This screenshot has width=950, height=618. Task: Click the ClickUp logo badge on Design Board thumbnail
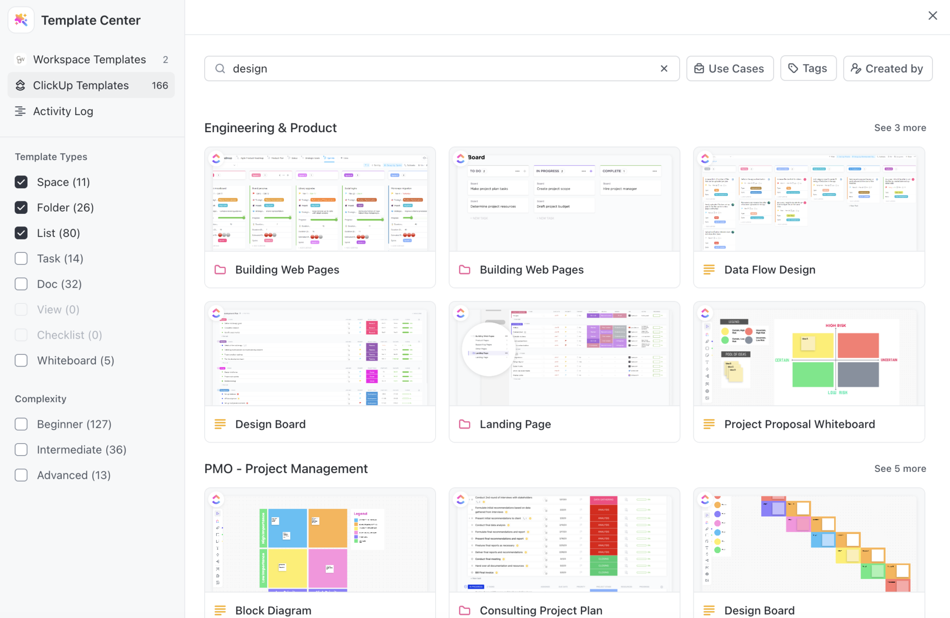[216, 313]
